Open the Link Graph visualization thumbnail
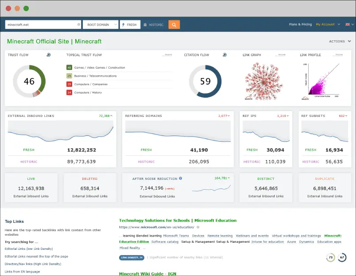The height and width of the screenshot is (276, 356). (x=264, y=81)
